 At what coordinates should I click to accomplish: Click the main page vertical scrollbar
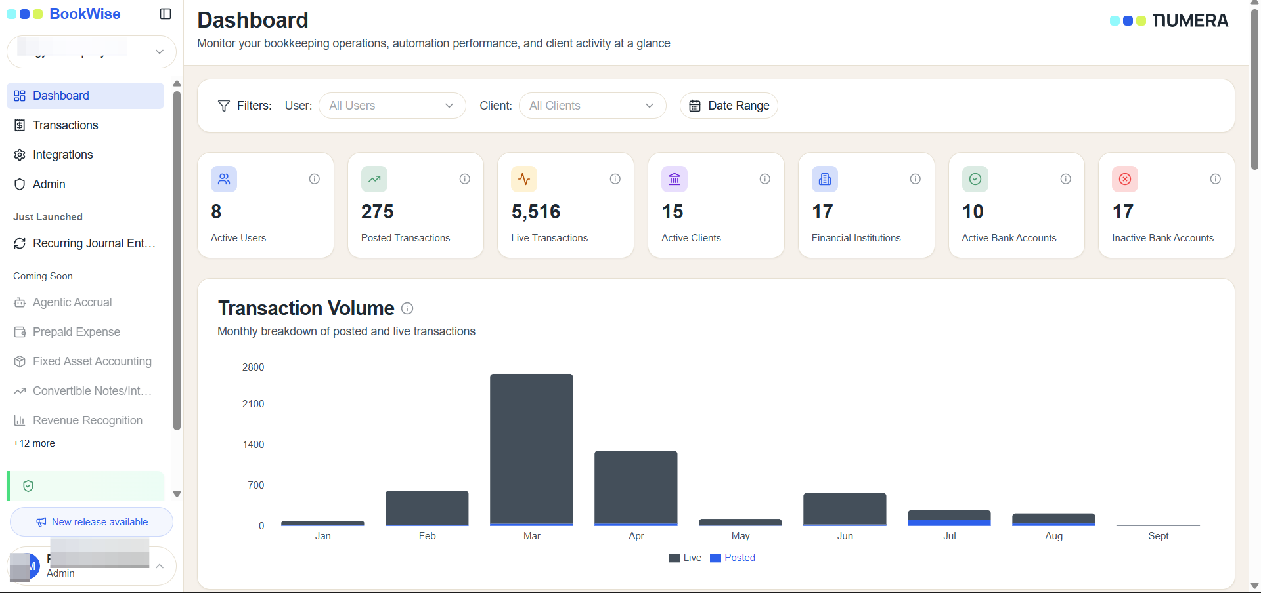[1254, 89]
